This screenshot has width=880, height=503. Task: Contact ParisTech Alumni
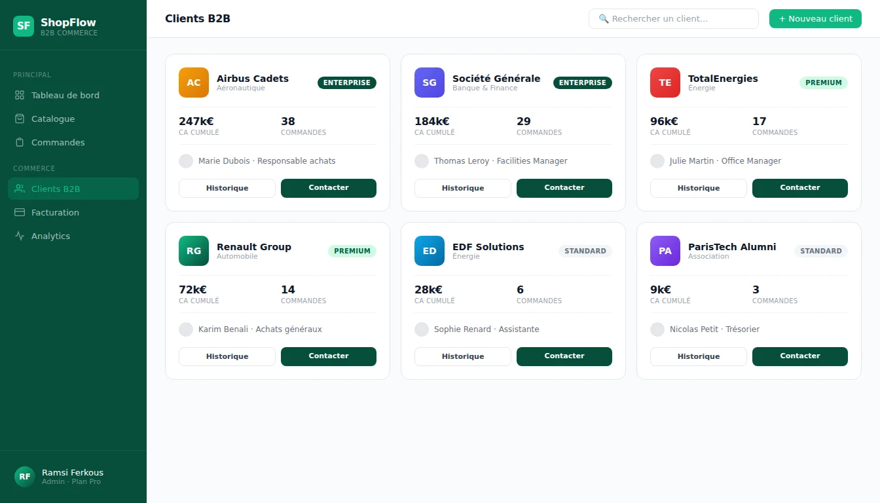click(800, 356)
